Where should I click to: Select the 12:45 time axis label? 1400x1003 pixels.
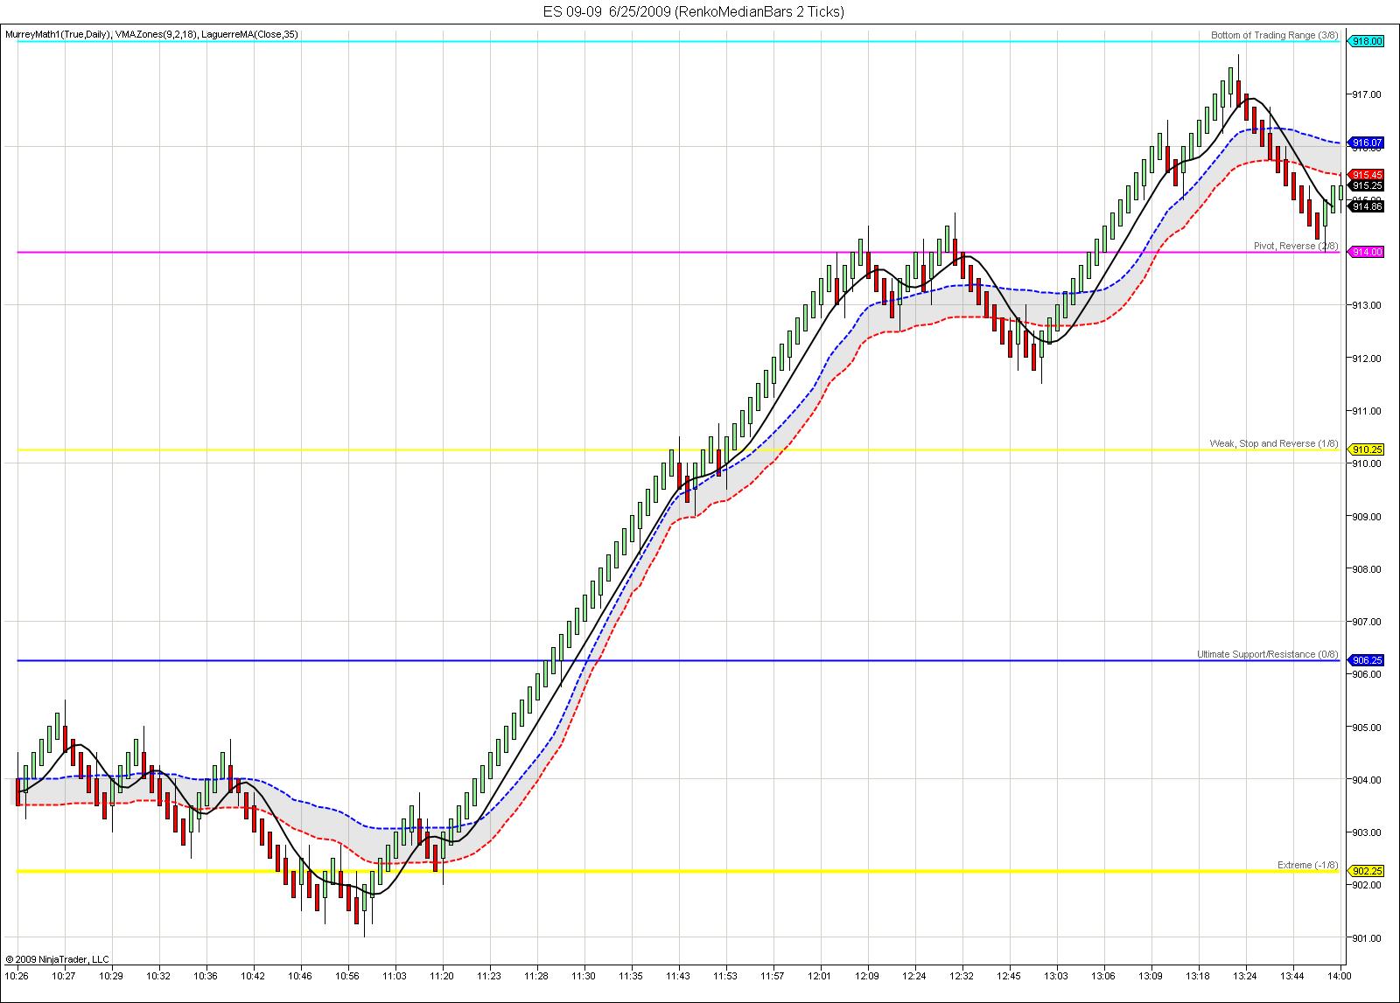coord(1009,976)
